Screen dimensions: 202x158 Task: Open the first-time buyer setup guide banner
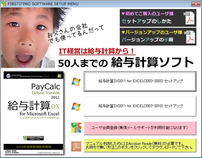tap(158, 18)
